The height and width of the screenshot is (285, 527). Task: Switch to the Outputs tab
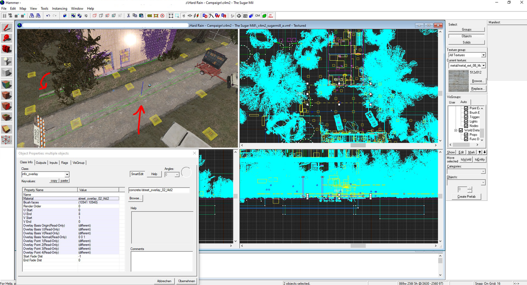coord(41,162)
